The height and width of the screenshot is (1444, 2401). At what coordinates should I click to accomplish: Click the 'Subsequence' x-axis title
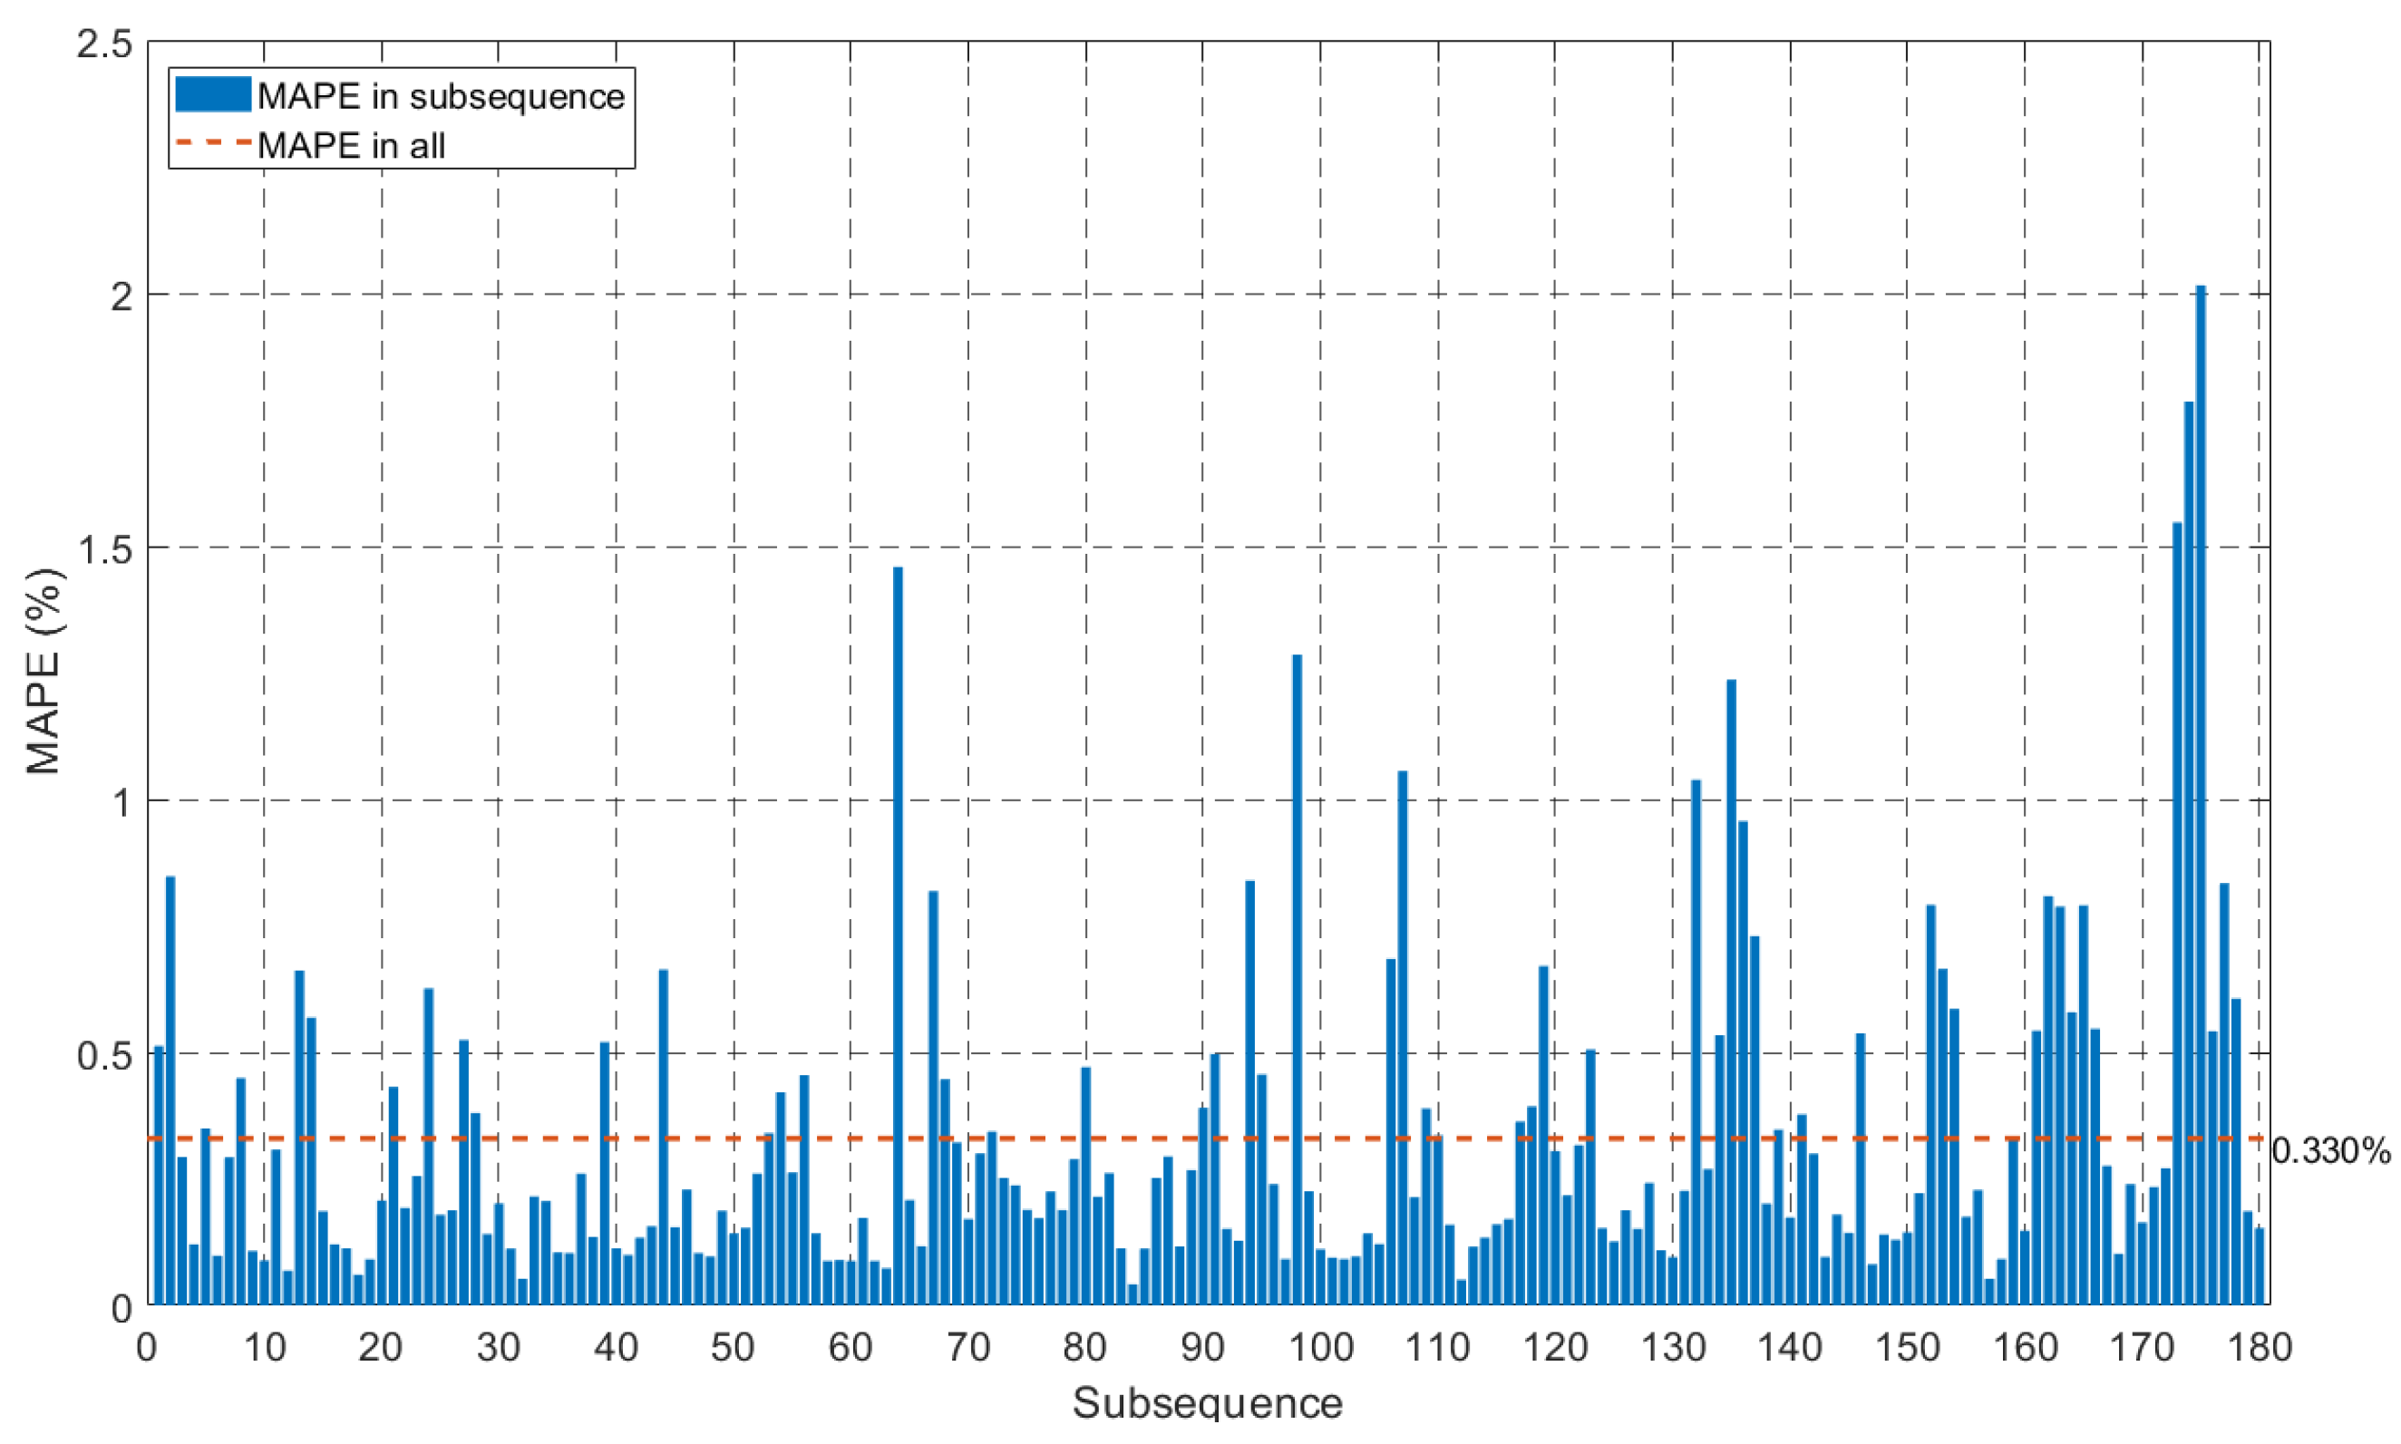pyautogui.click(x=1207, y=1403)
